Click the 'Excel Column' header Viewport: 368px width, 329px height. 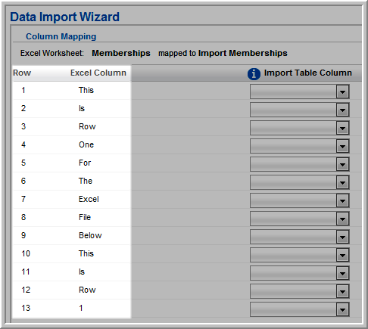point(98,73)
